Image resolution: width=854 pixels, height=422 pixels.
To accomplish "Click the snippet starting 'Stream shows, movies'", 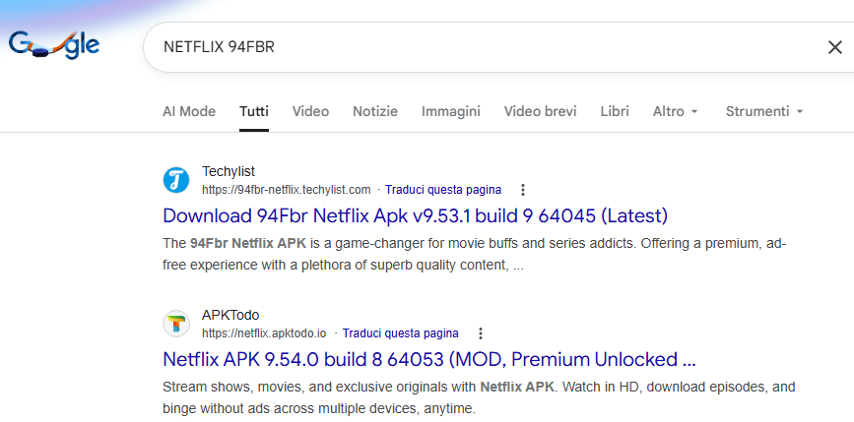I will (x=479, y=397).
